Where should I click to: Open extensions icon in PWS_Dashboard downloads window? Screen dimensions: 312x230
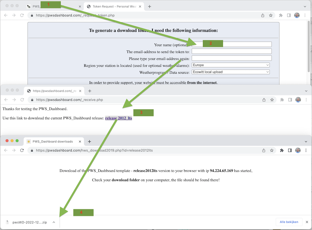282,150
